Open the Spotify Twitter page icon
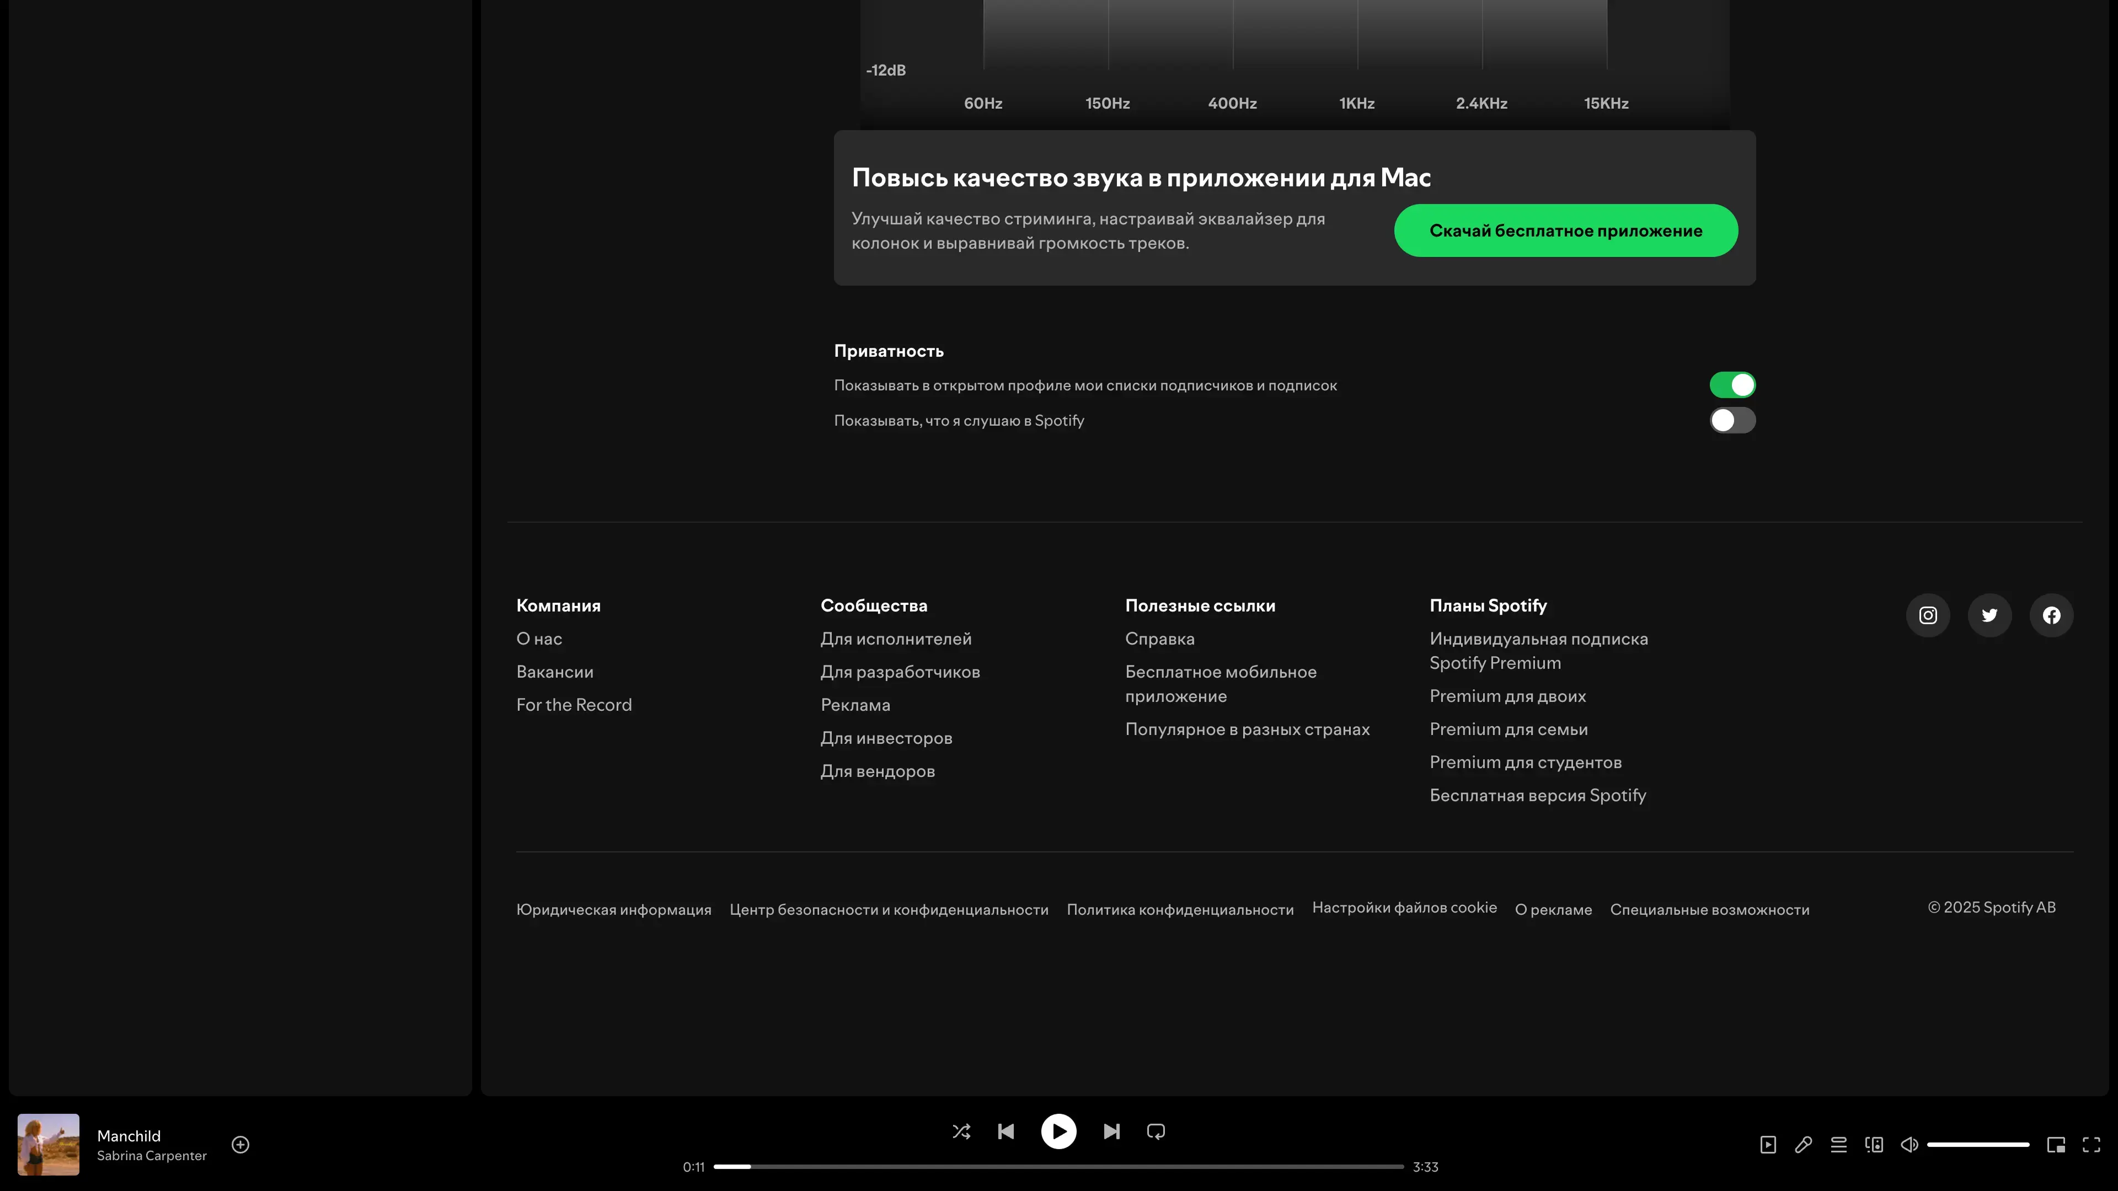2118x1191 pixels. tap(1989, 615)
